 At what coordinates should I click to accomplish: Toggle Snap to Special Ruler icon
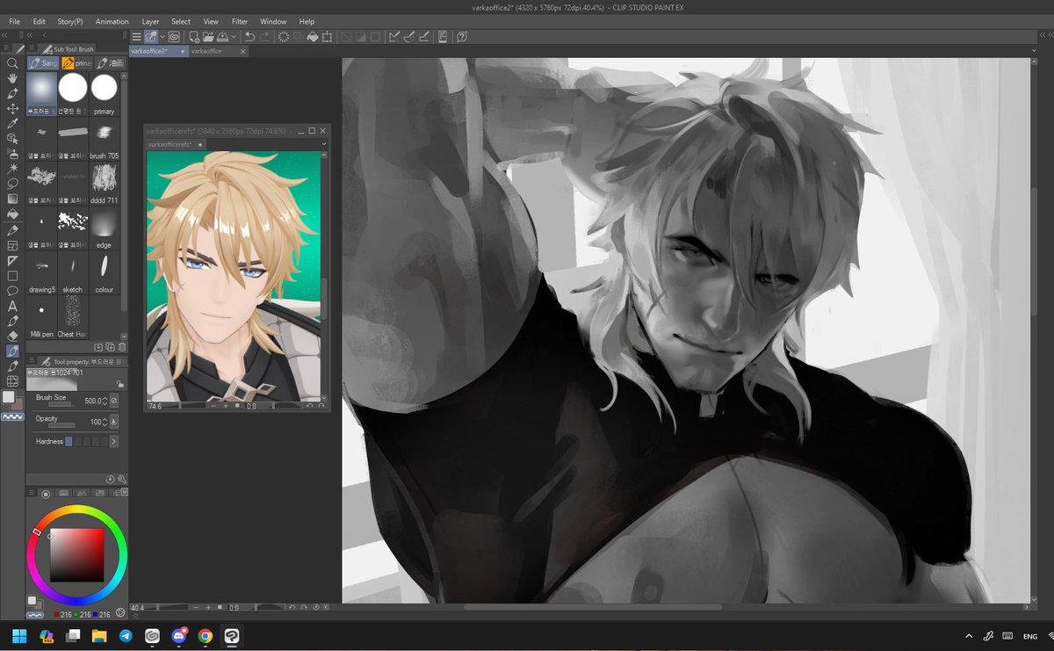click(408, 37)
